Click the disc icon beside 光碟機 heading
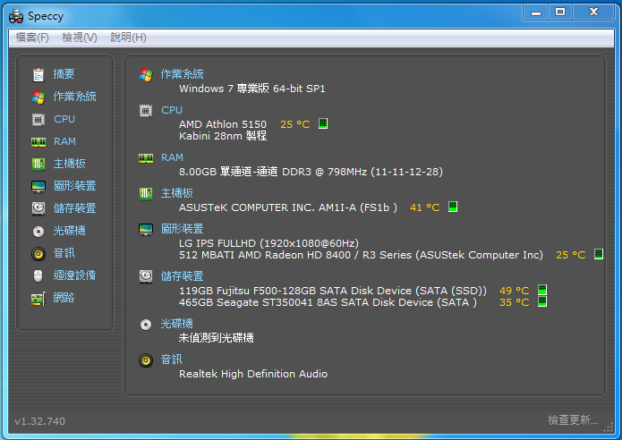Image resolution: width=622 pixels, height=440 pixels. click(146, 325)
